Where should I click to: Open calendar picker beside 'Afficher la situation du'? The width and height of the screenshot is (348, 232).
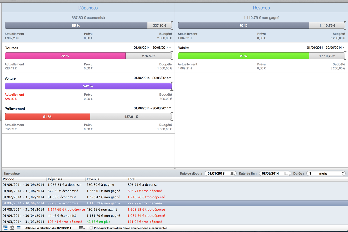pos(82,228)
